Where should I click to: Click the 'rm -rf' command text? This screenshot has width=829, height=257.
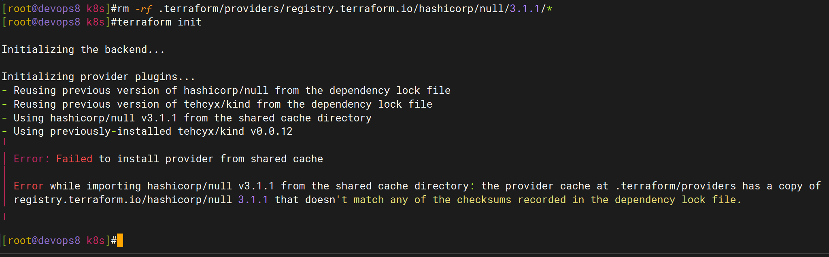coord(134,8)
